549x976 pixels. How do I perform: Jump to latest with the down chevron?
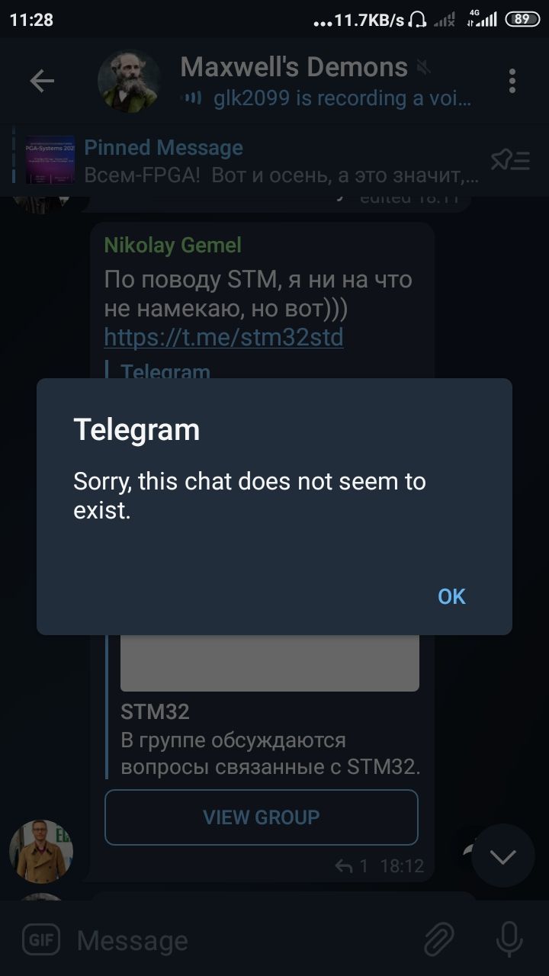coord(502,856)
